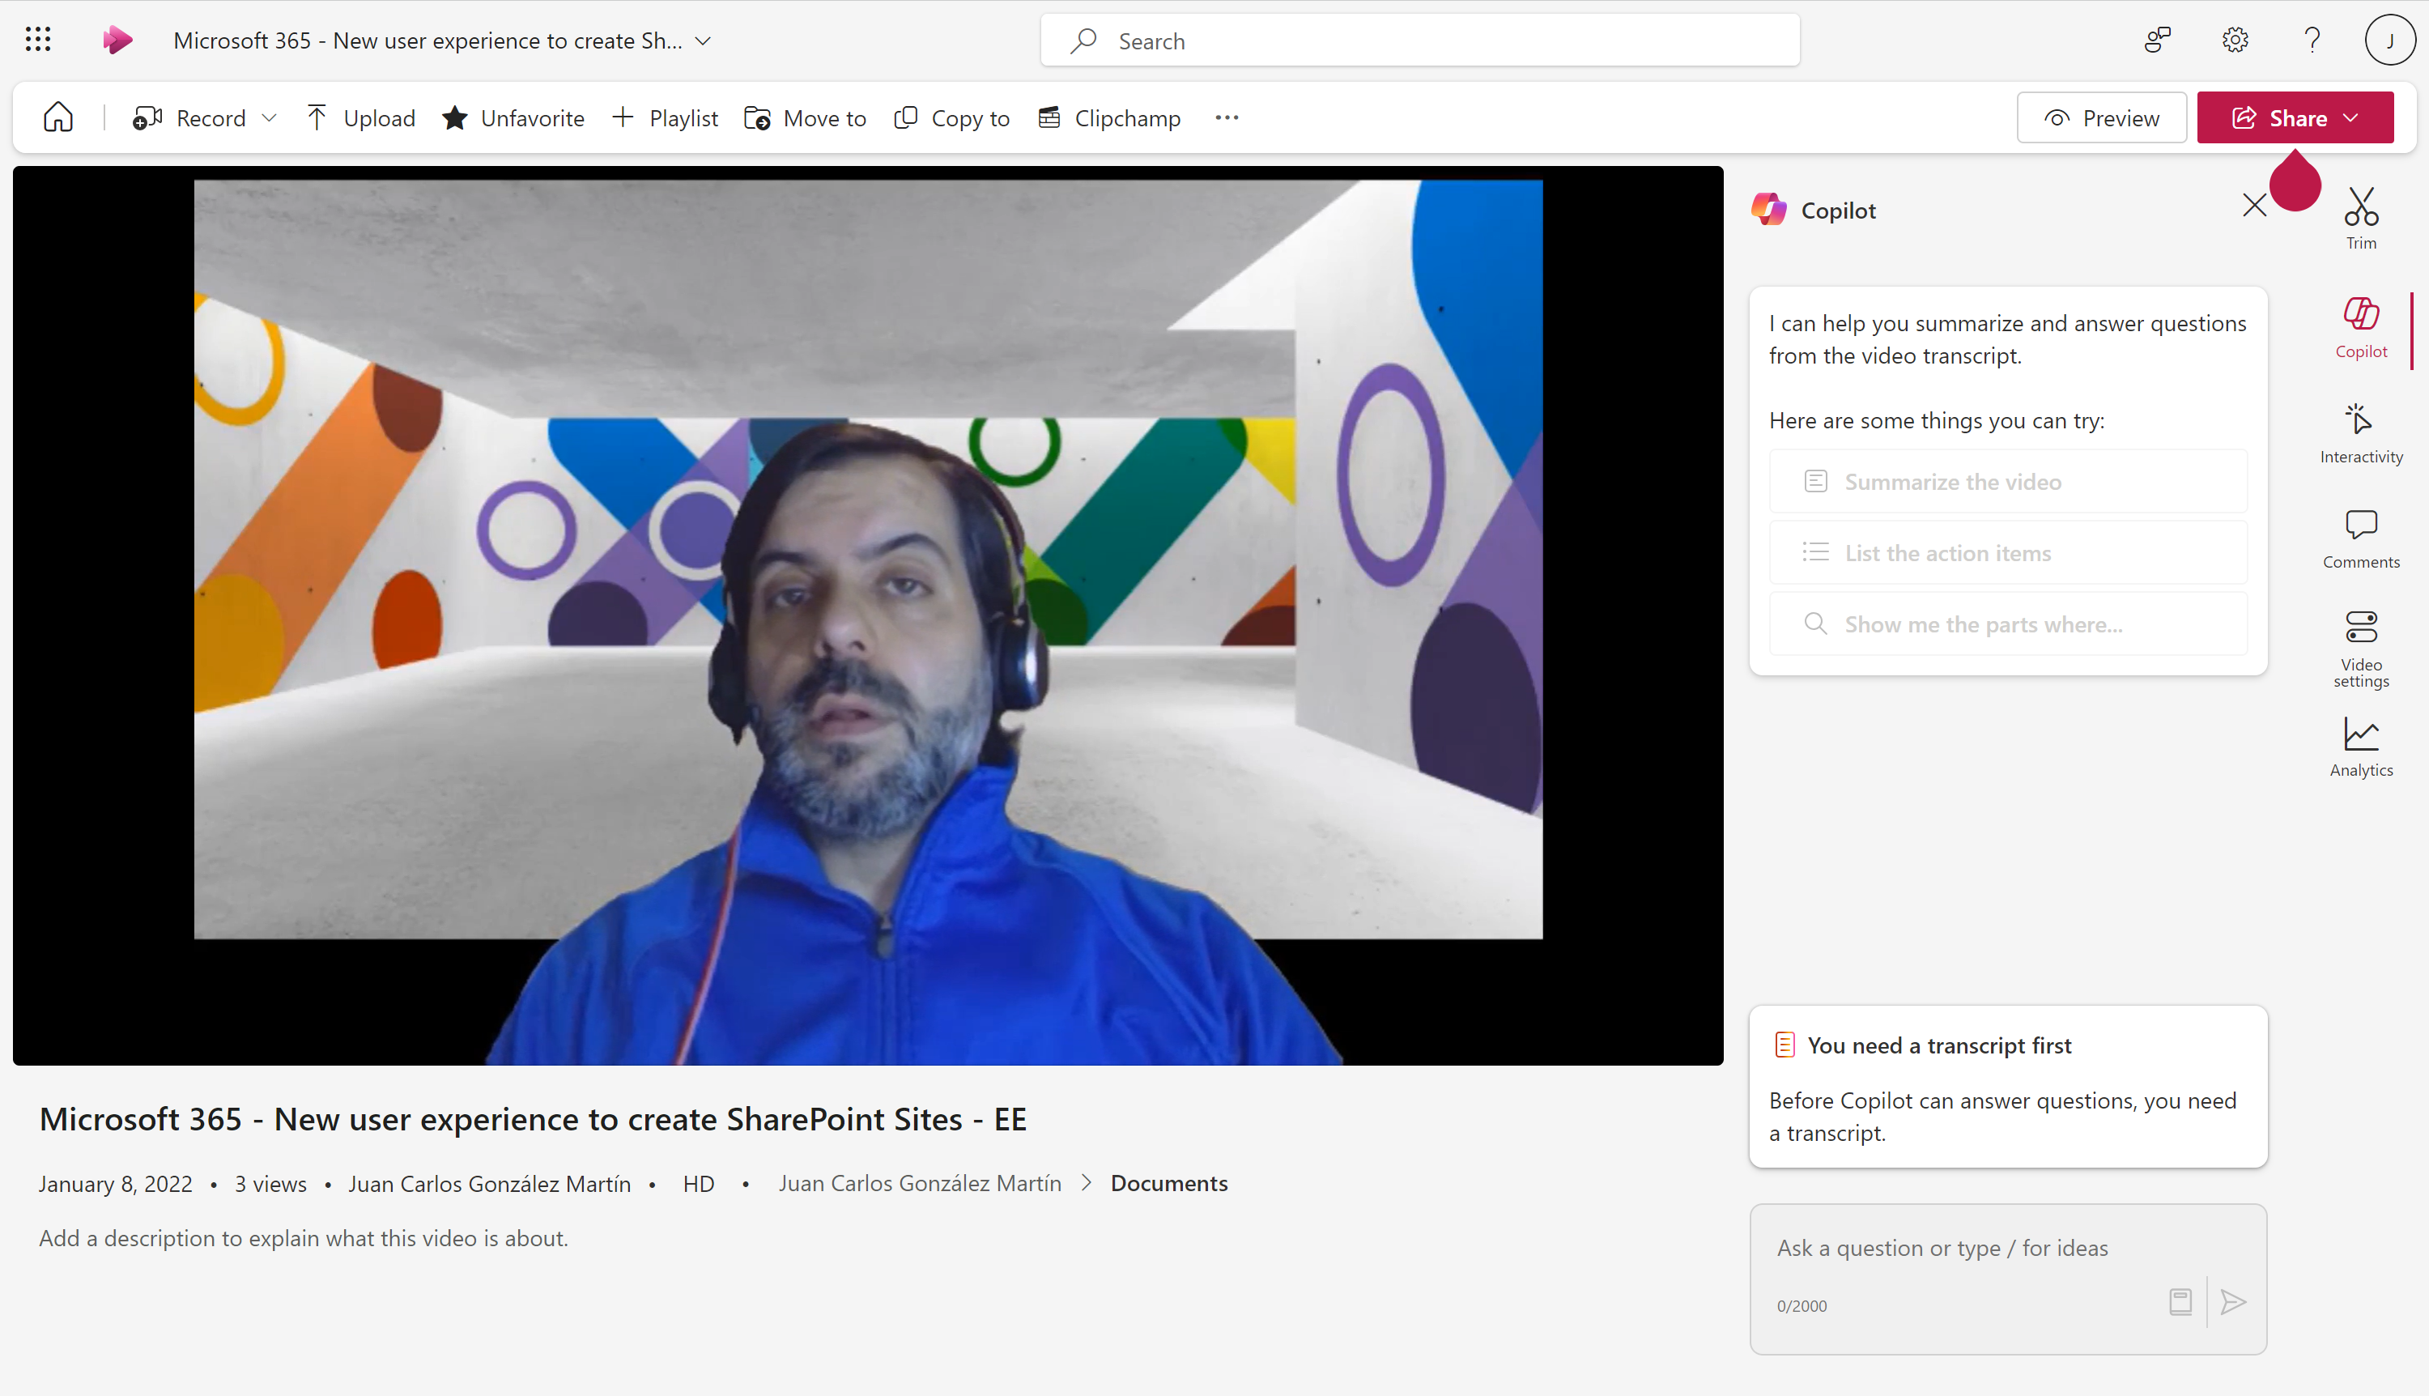Unfavorite this video
2429x1396 pixels.
tap(514, 117)
